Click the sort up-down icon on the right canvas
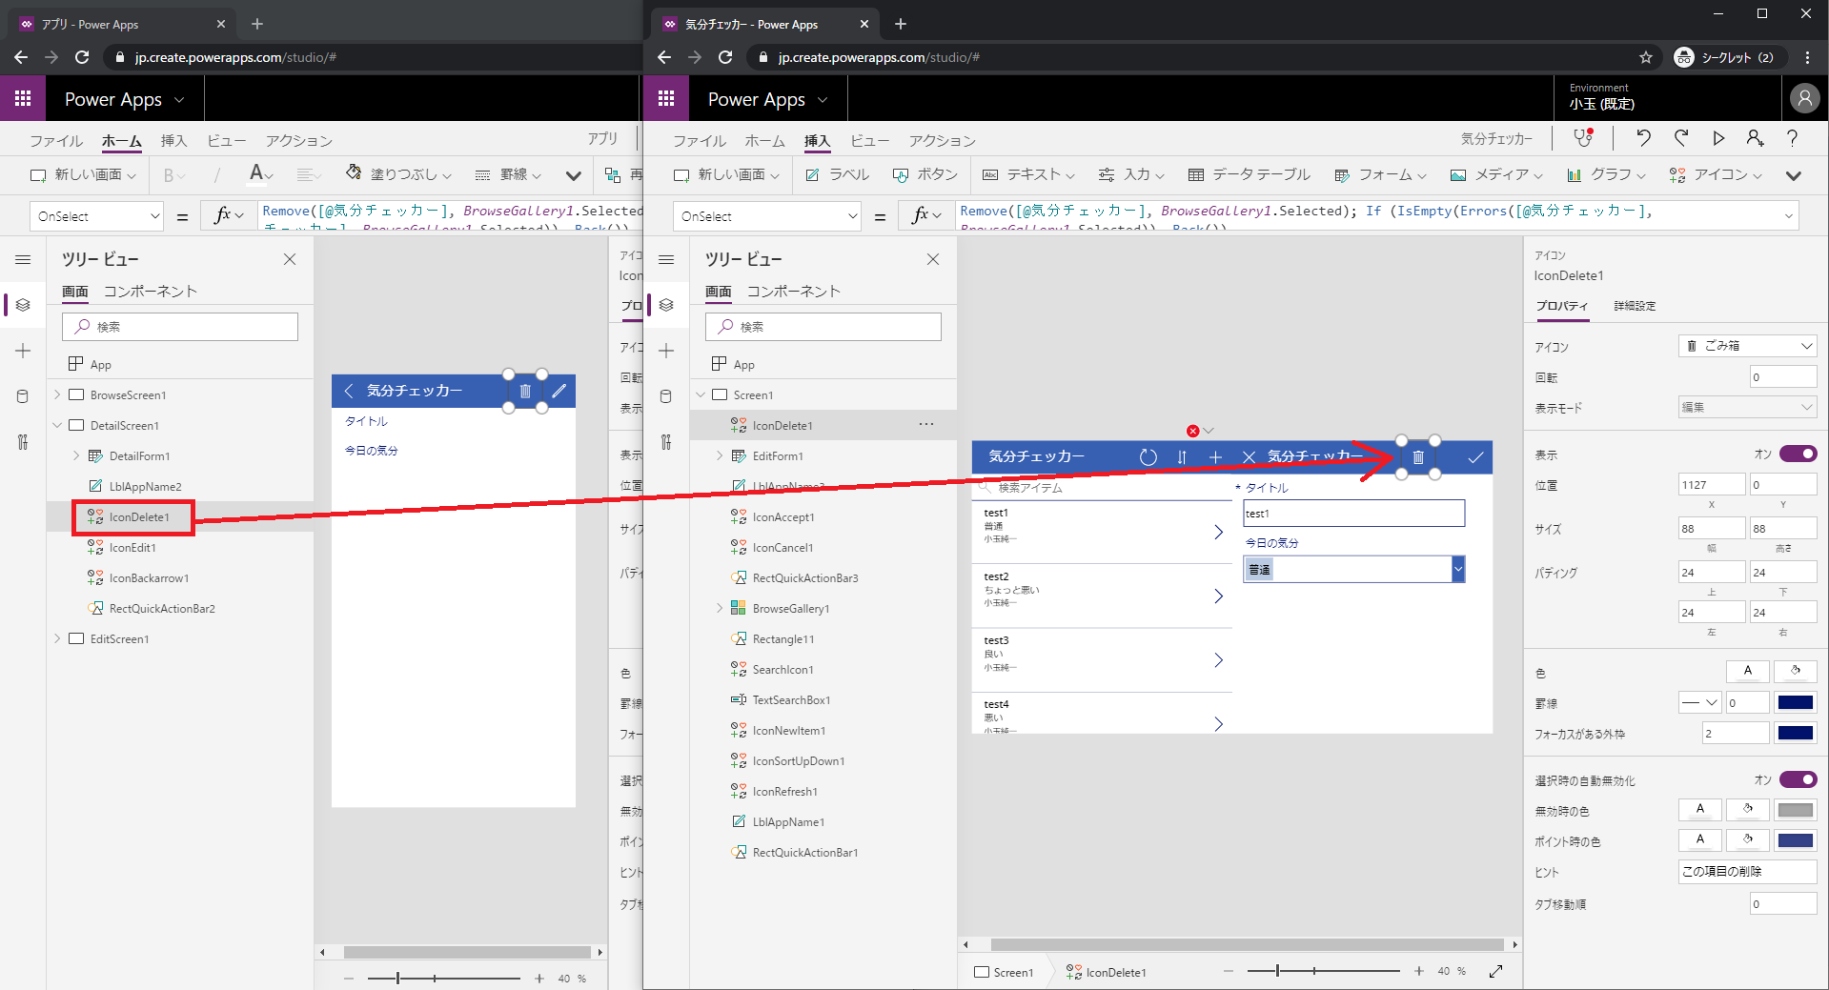 click(1182, 457)
